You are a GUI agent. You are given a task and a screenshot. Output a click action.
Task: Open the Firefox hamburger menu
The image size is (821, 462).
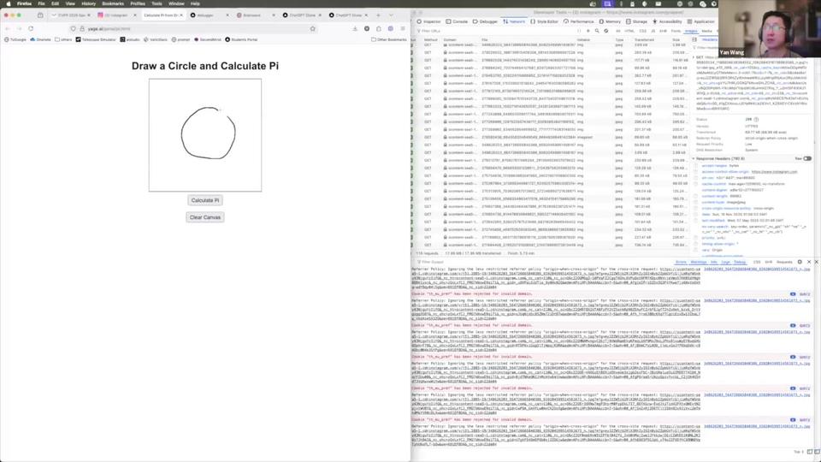(403, 29)
